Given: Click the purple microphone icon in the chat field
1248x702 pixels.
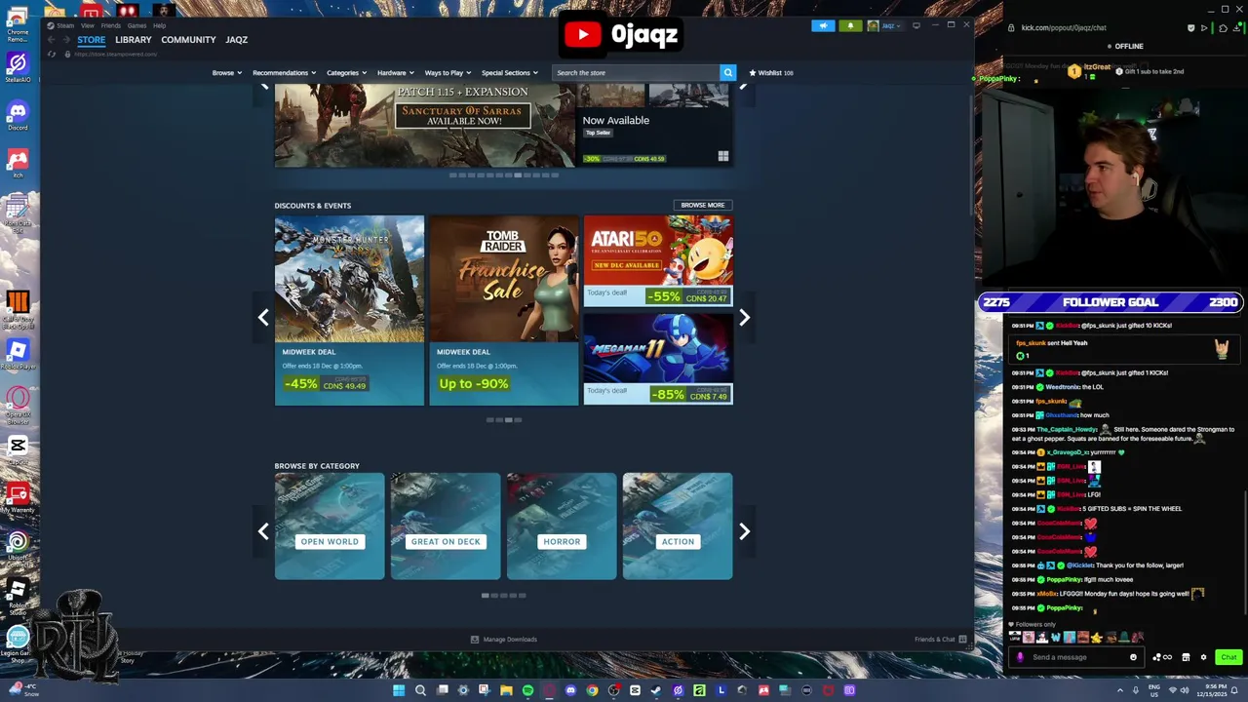Looking at the screenshot, I should point(1020,657).
